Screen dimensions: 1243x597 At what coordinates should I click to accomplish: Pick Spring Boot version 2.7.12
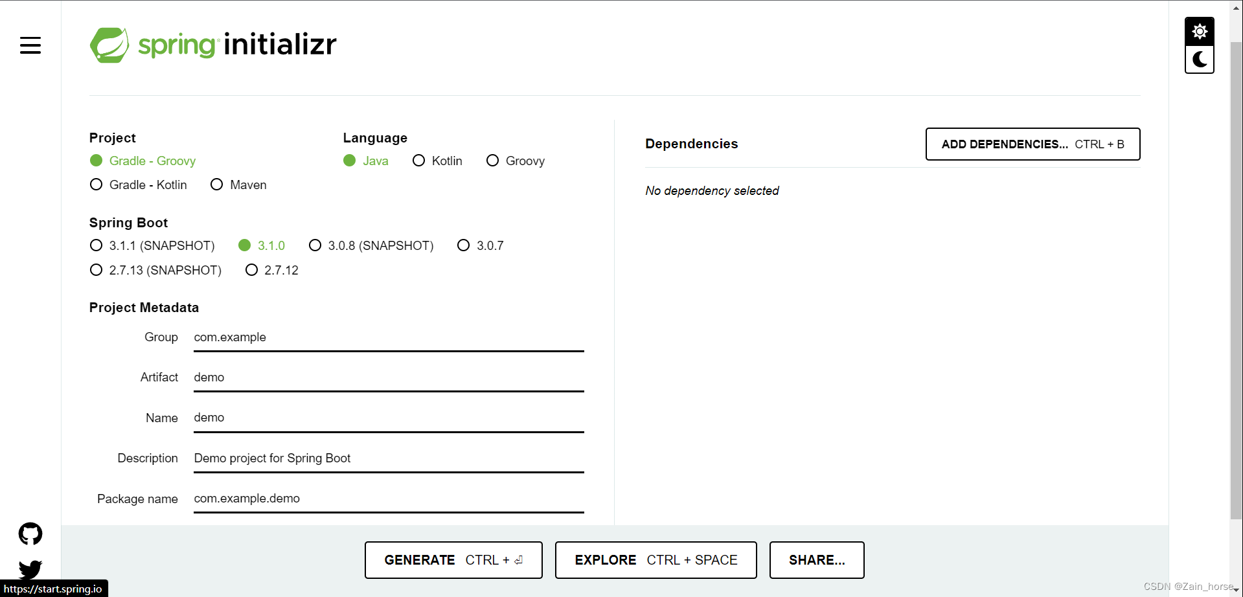[272, 270]
